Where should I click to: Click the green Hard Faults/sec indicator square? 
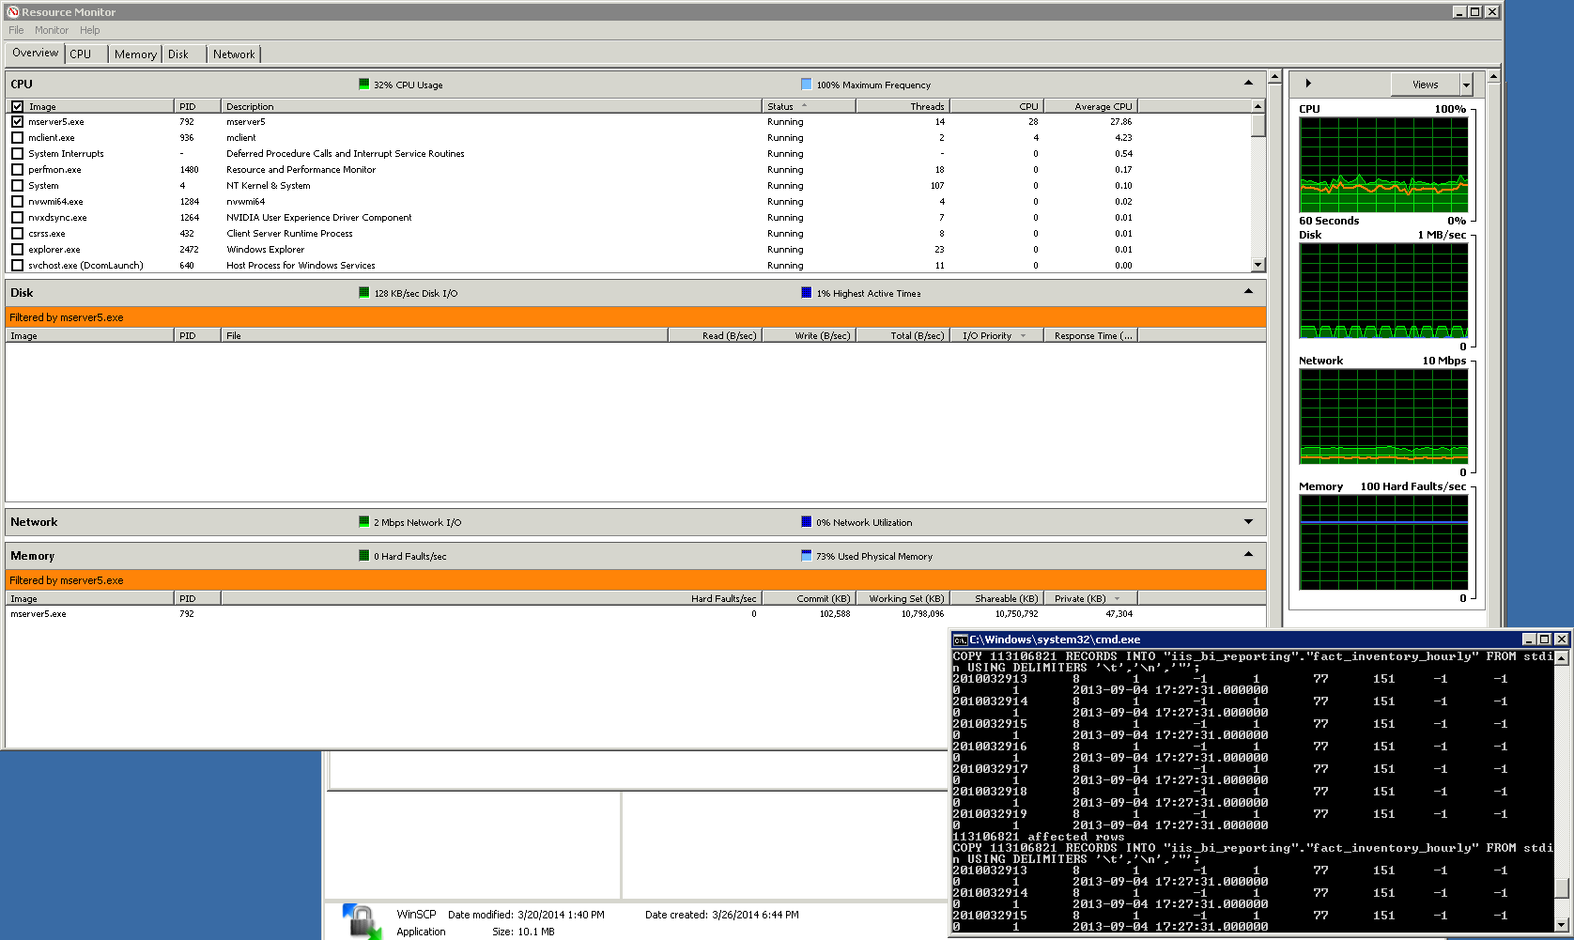pyautogui.click(x=364, y=556)
